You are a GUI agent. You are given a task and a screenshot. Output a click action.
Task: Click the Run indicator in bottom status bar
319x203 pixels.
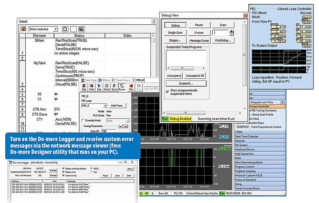pyautogui.click(x=222, y=193)
